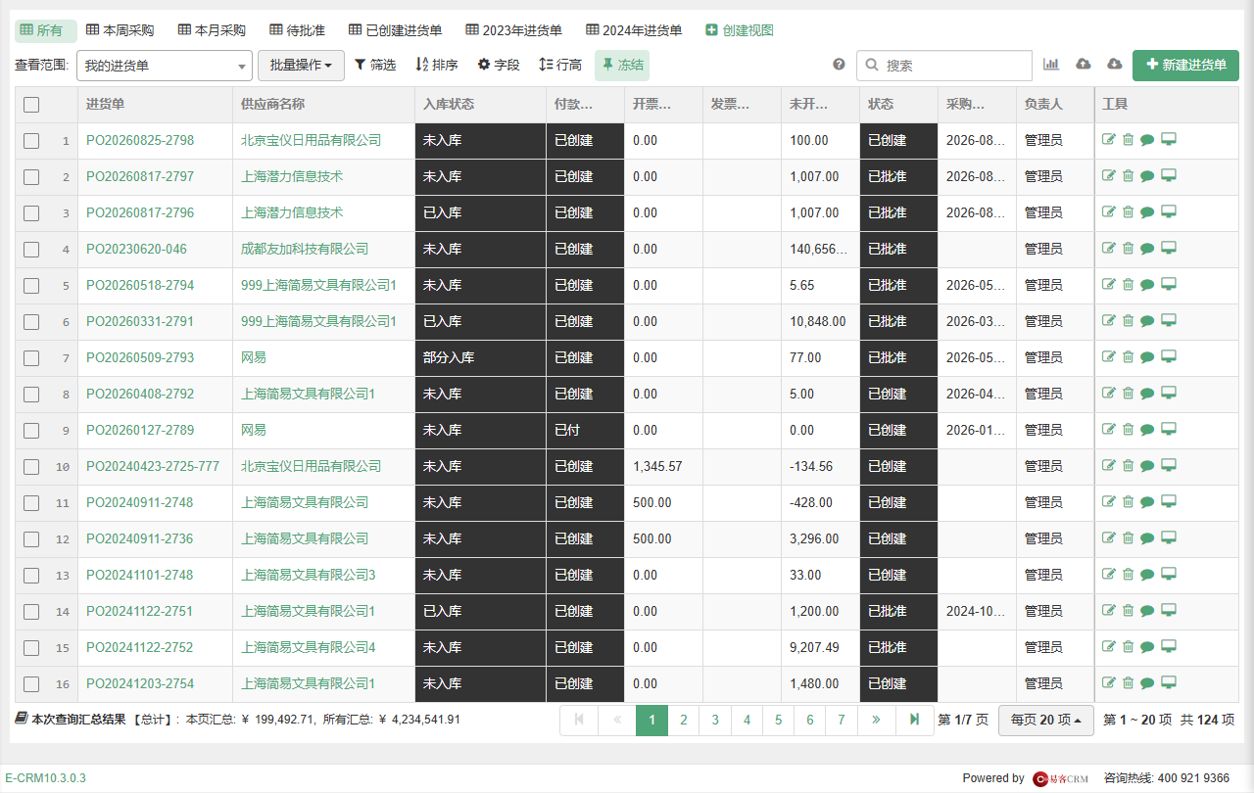Open 筛选 filter options
Viewport: 1254px width, 793px height.
pos(375,65)
